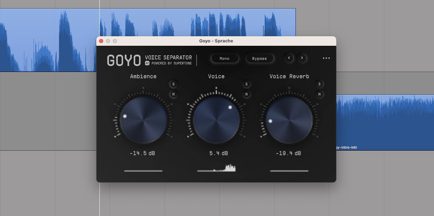This screenshot has height=216, width=434.
Task: Toggle the Mono button
Action: point(225,58)
